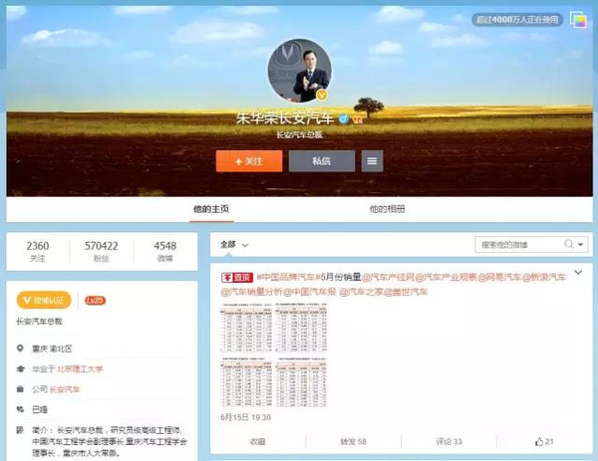Viewport: 598px width, 461px height.
Task: Open the @网易汽车 mention
Action: [499, 277]
